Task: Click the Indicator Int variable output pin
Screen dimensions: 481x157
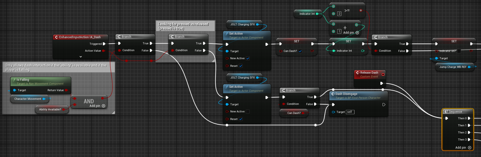Action: (x=317, y=14)
